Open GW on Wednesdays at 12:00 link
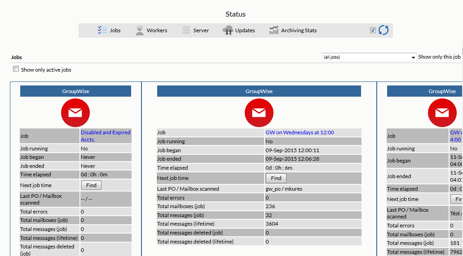 [300, 132]
